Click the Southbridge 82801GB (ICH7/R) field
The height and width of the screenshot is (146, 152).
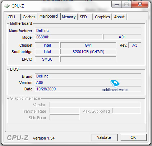(88, 52)
